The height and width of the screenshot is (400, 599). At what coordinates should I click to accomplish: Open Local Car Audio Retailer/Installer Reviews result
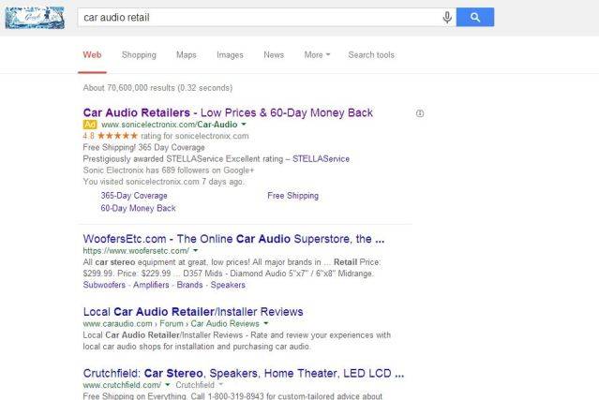tap(193, 312)
